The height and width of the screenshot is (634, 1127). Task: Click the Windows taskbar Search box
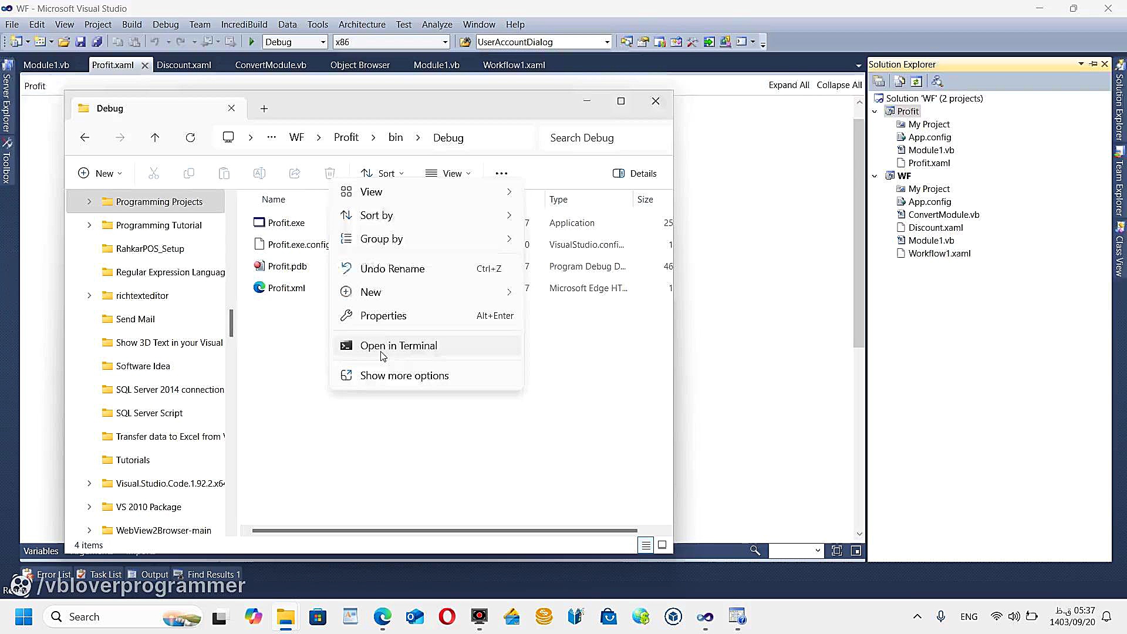[123, 617]
